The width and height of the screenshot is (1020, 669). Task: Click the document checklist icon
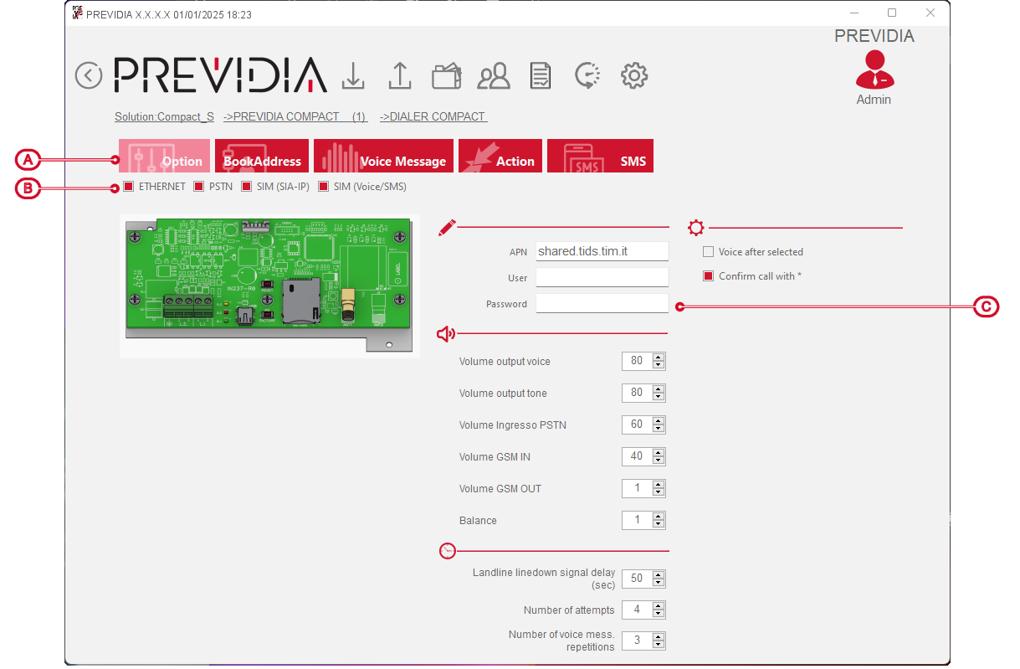(541, 76)
